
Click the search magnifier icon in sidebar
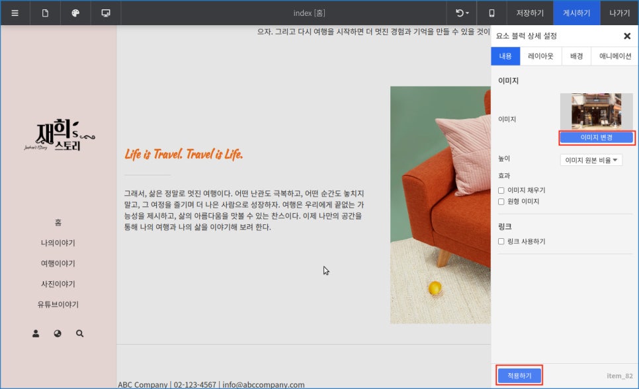tap(79, 333)
